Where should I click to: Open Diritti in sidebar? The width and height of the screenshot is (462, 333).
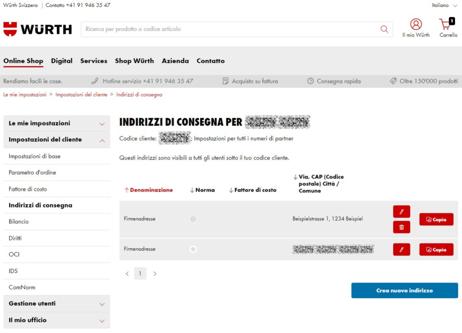pyautogui.click(x=57, y=238)
